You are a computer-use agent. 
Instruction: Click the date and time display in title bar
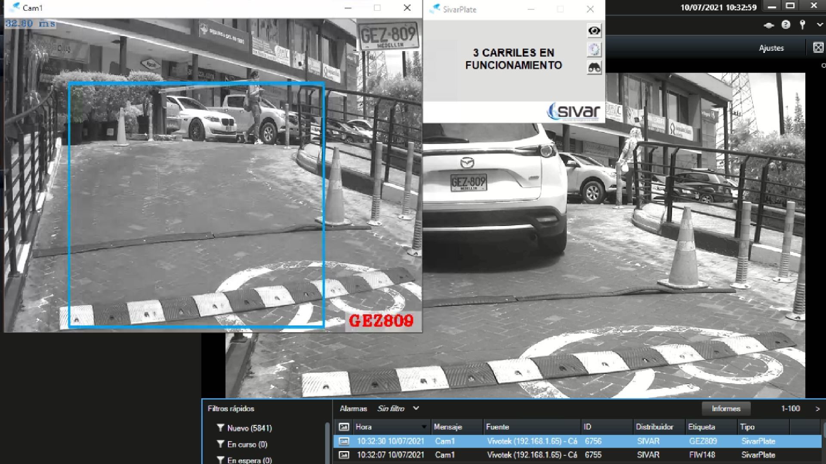pyautogui.click(x=718, y=7)
